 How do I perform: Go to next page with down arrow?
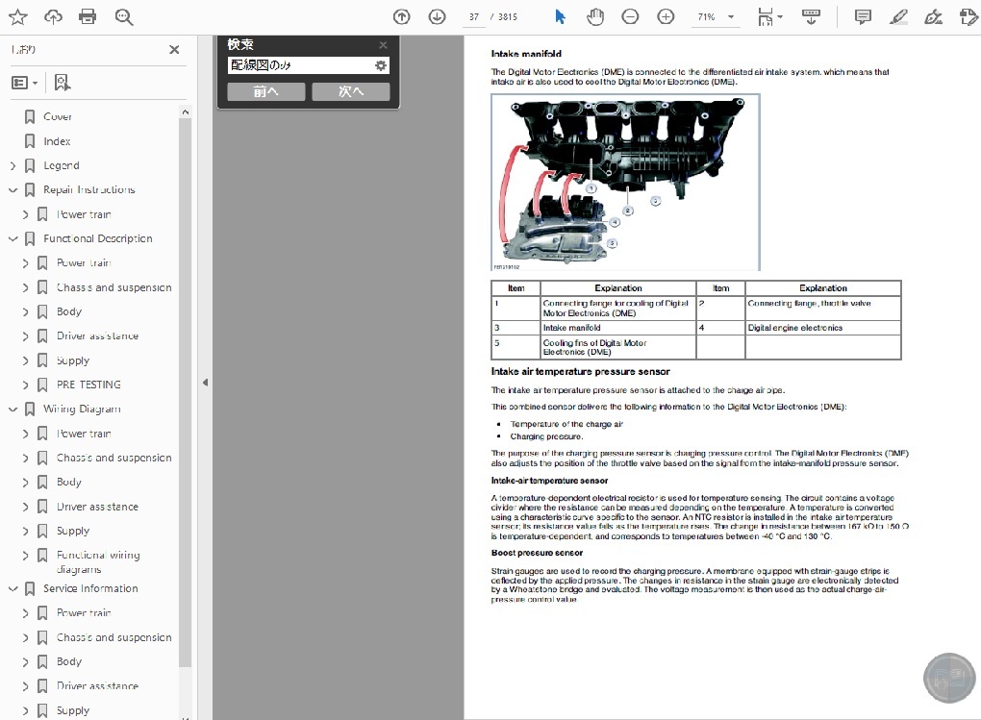coord(437,17)
